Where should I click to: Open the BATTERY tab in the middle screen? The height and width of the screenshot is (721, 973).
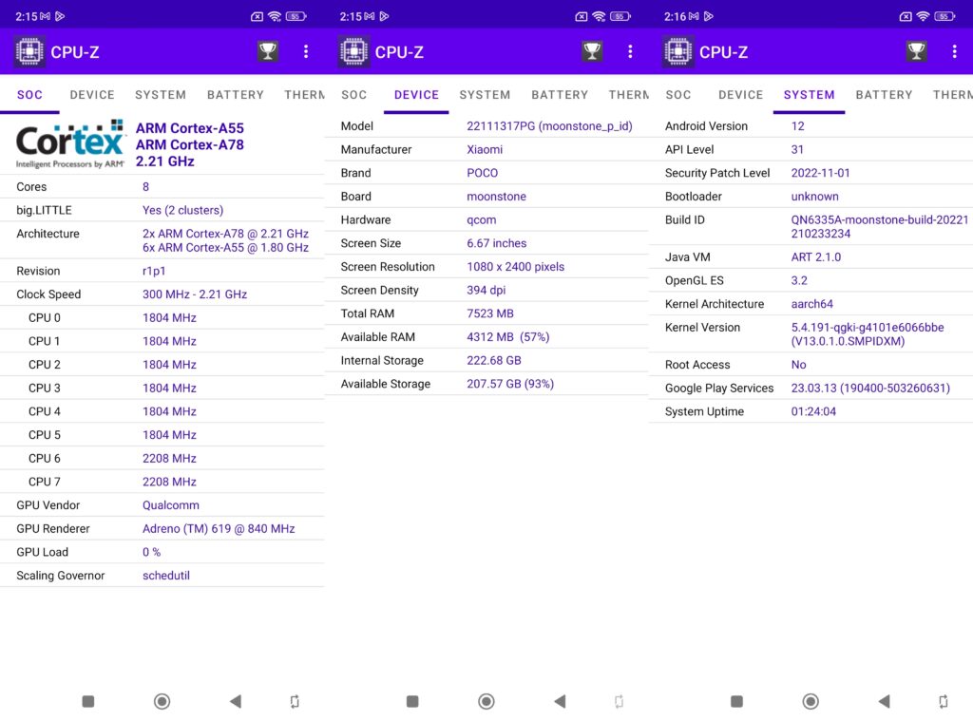(561, 95)
